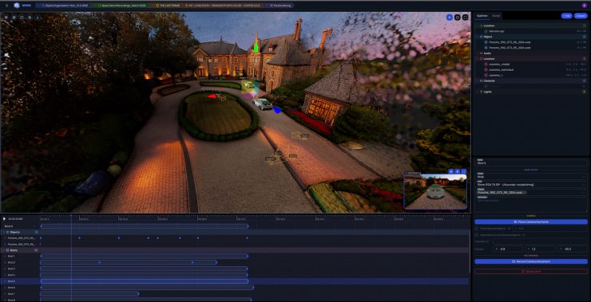Open THE LAST TABLE project tab
The height and width of the screenshot is (302, 591).
click(168, 6)
